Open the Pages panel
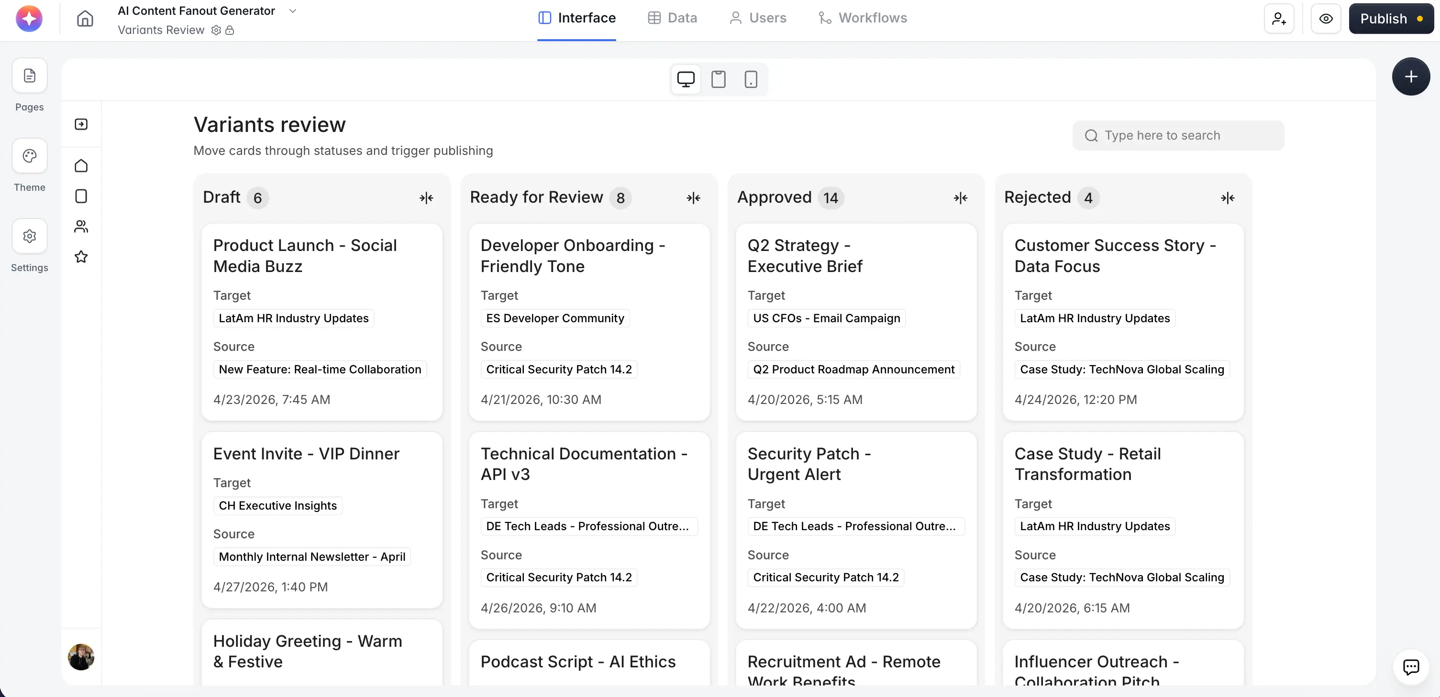Screen dimensions: 1440x697 pos(30,76)
